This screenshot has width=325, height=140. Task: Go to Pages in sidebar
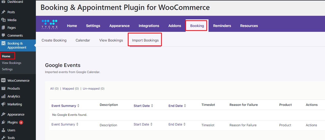coord(12,27)
